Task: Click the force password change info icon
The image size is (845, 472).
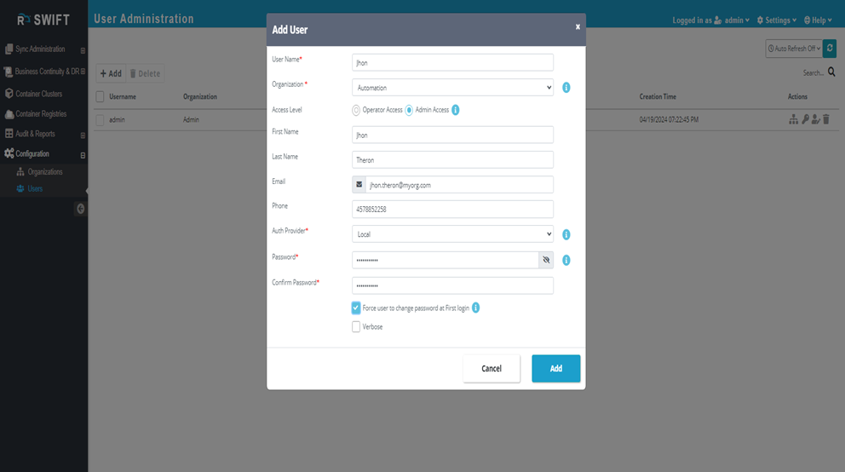Action: pos(476,308)
